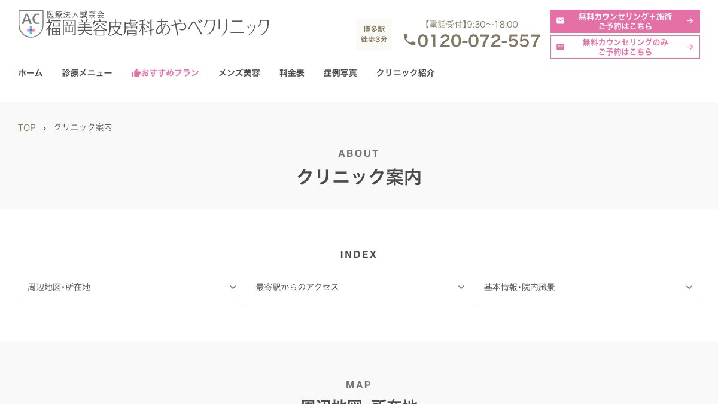This screenshot has width=718, height=404.
Task: Click the INDEX heading text
Action: tap(359, 254)
